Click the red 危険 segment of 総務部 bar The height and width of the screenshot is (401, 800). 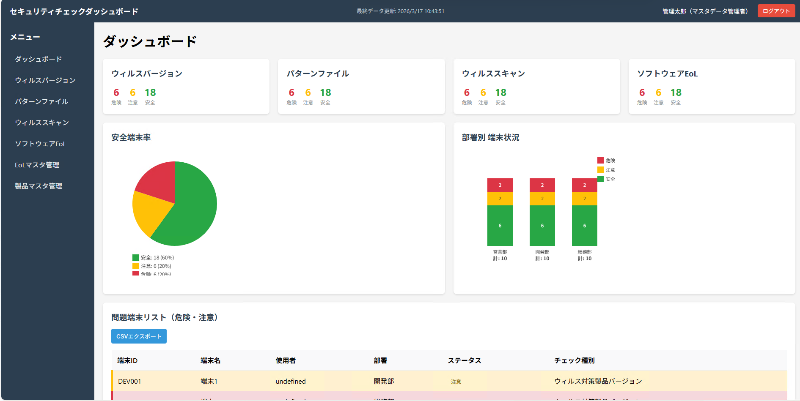point(585,185)
